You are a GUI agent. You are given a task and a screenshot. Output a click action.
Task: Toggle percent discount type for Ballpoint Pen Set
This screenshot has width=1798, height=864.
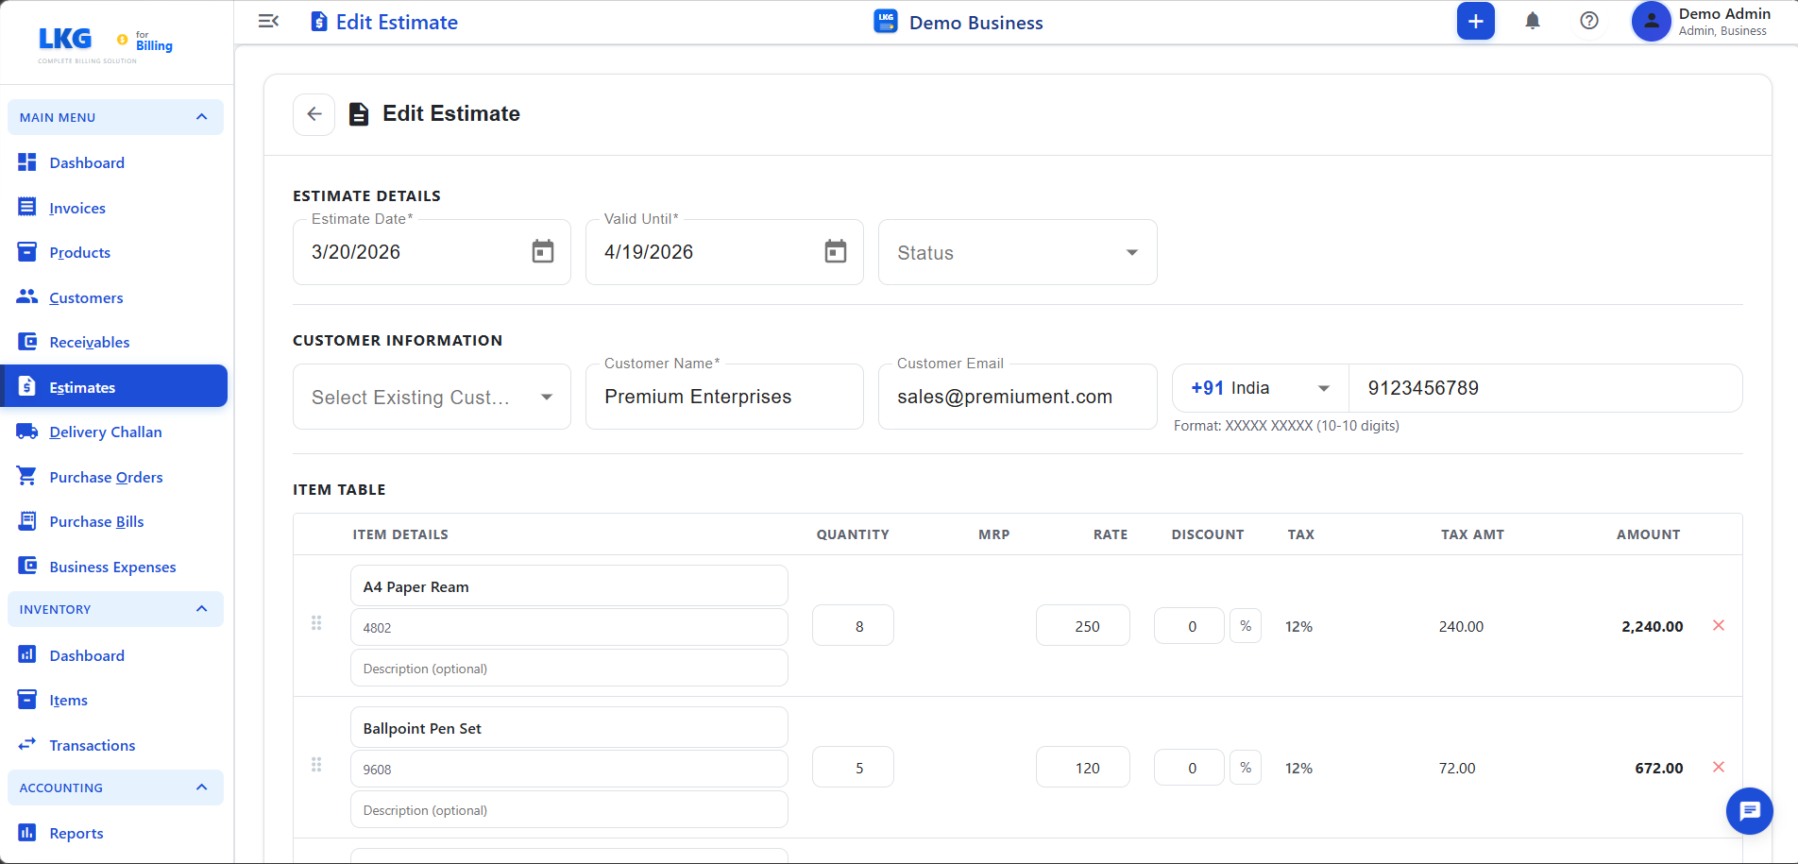pos(1246,768)
